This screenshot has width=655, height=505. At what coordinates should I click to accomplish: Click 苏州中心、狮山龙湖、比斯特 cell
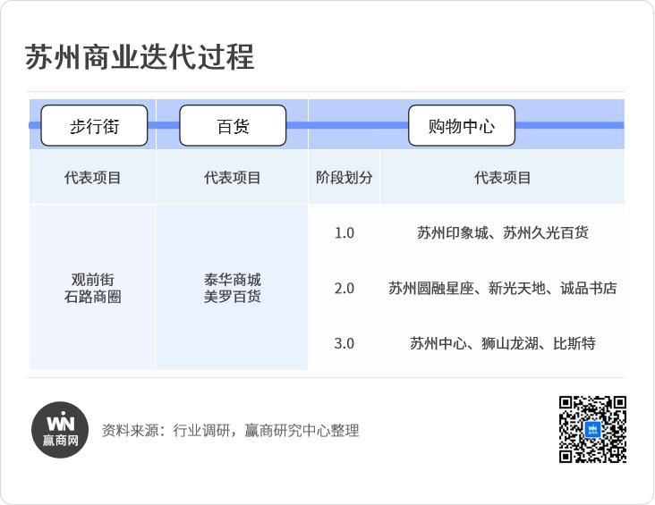point(503,344)
